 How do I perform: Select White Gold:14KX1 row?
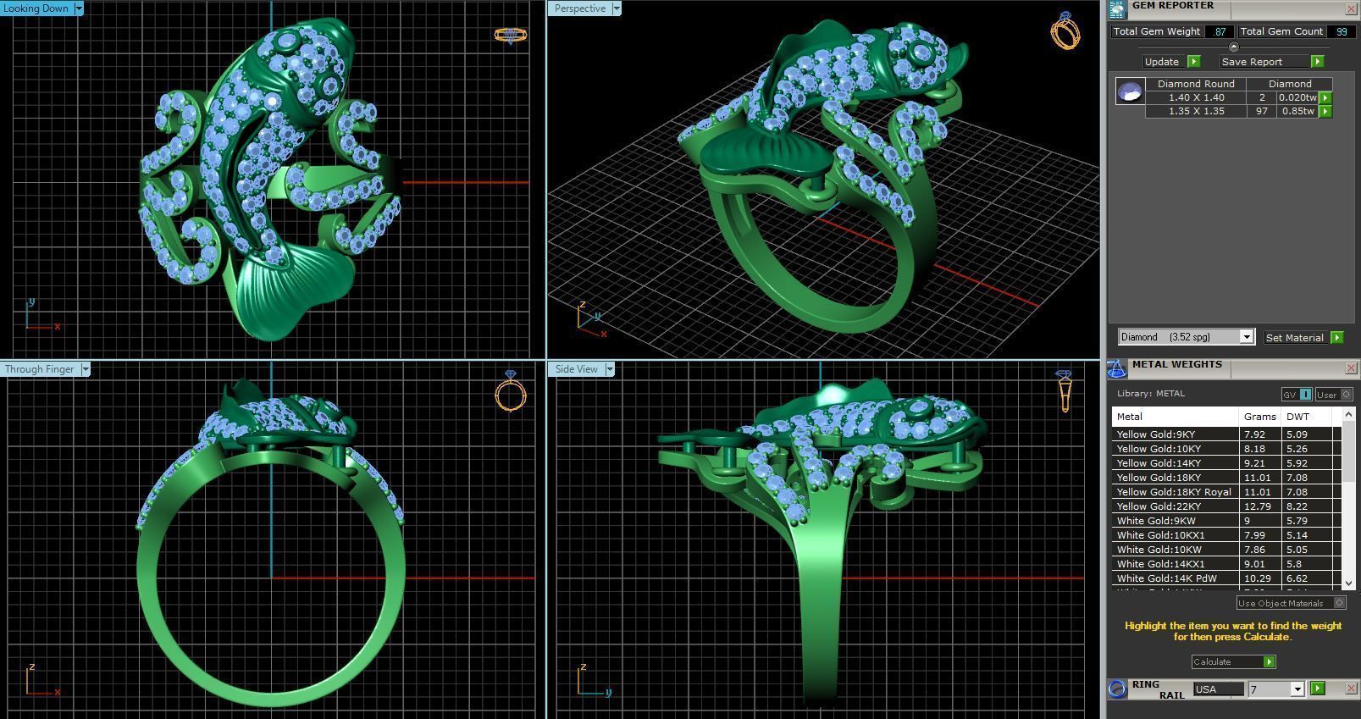click(1226, 564)
